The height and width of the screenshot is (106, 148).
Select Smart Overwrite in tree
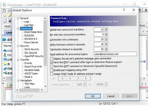coord(33,66)
